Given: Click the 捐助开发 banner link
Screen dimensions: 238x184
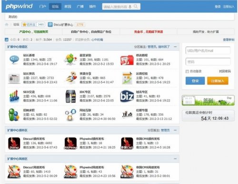Looking at the screenshot, I should tap(206, 32).
